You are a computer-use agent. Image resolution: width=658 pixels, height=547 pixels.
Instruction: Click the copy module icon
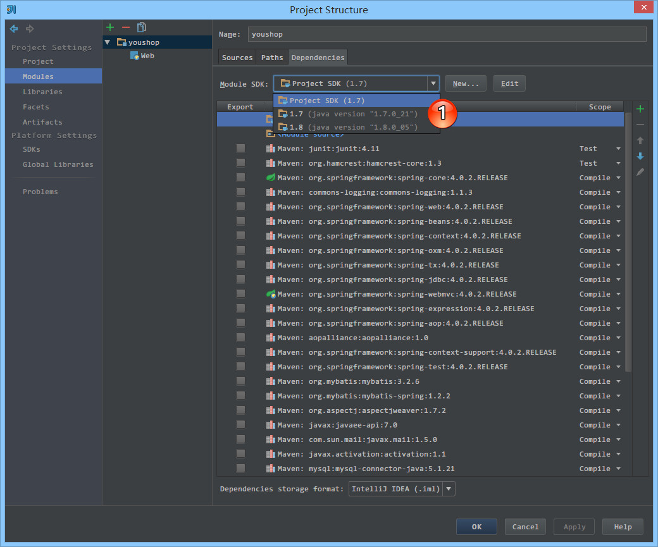click(x=142, y=27)
